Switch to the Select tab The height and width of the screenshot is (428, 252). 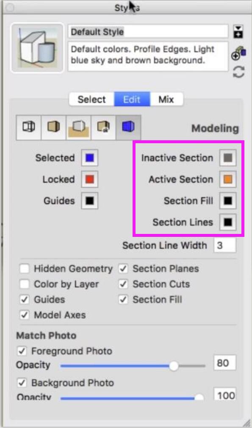pos(91,99)
